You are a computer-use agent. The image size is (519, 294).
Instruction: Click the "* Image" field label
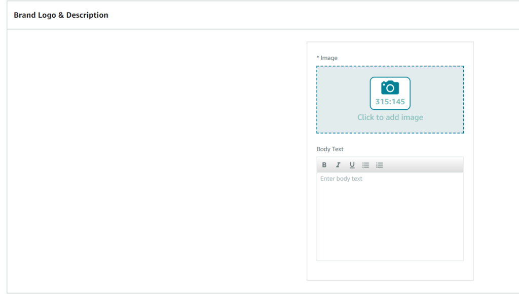pyautogui.click(x=328, y=58)
